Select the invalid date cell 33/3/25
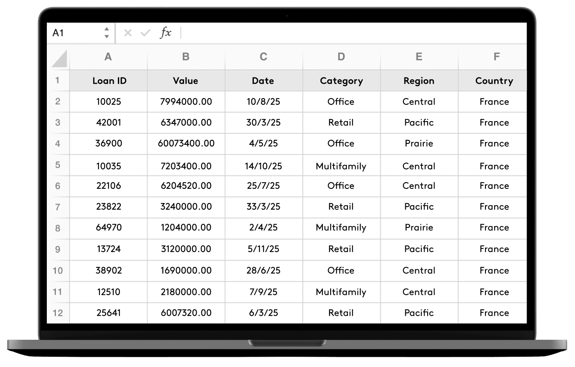This screenshot has width=575, height=367. pyautogui.click(x=263, y=206)
